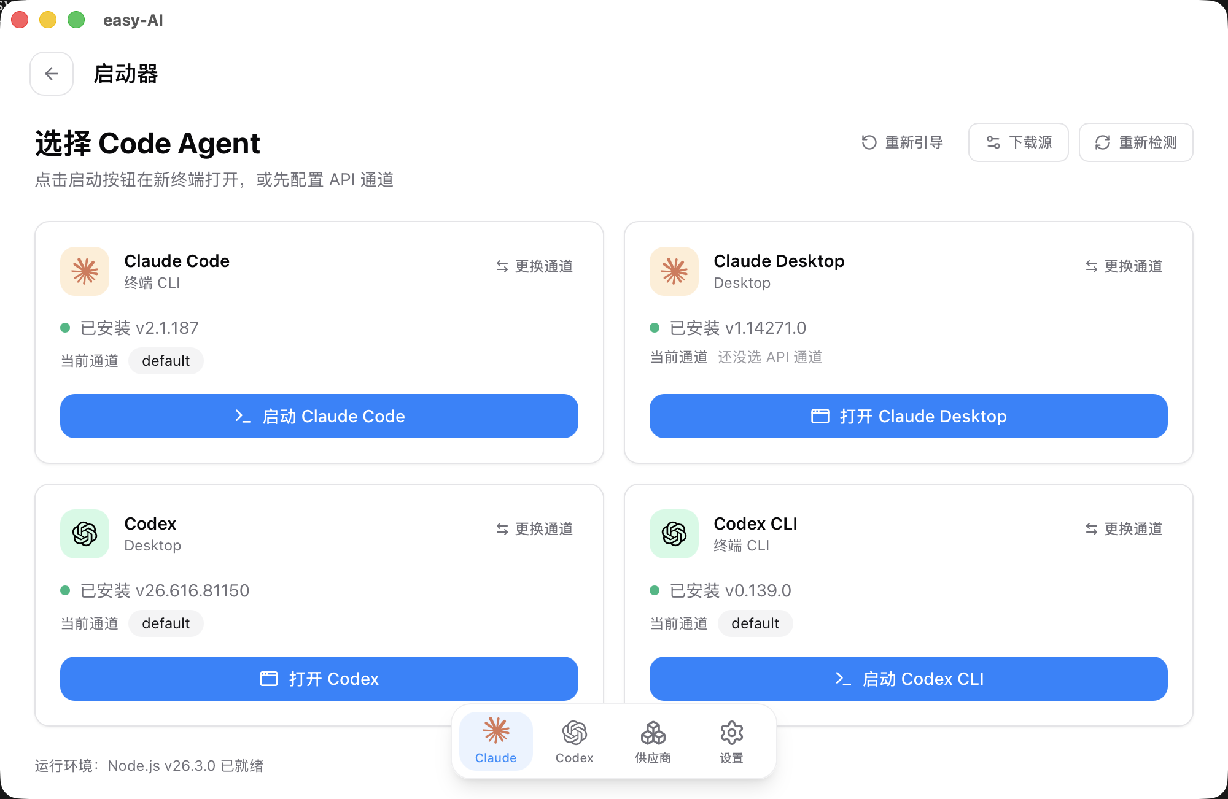Switch to the Claude bottom tab
1228x799 pixels.
coord(496,741)
